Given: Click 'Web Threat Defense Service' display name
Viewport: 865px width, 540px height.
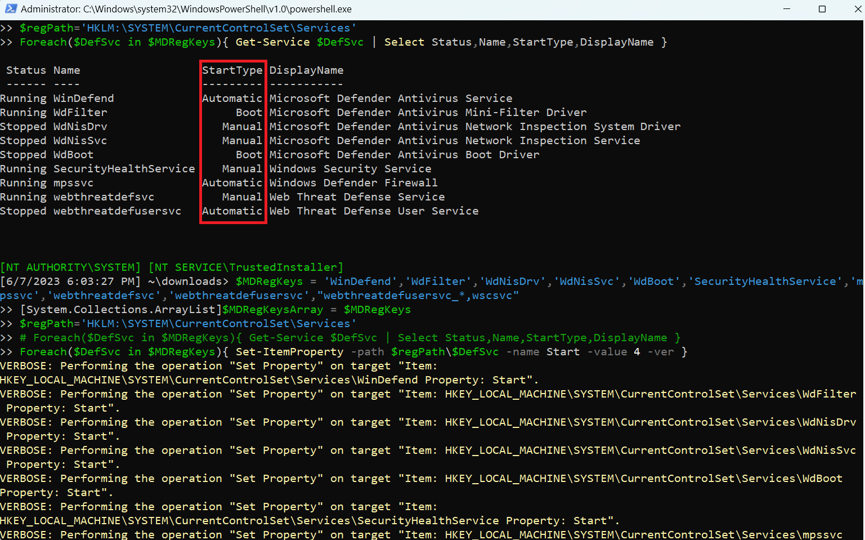Looking at the screenshot, I should coord(357,197).
